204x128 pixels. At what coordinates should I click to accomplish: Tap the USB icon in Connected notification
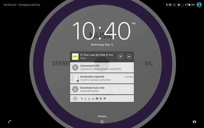point(75,68)
